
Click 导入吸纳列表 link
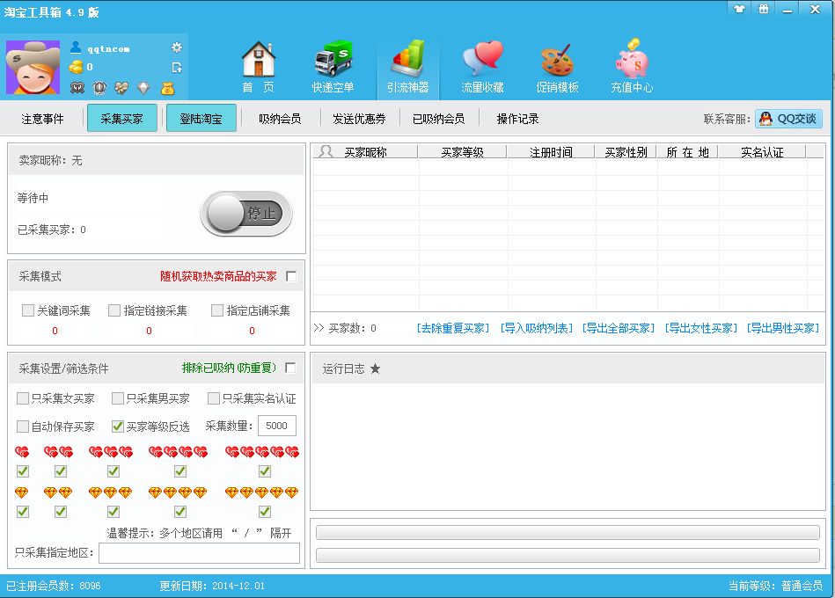click(x=536, y=328)
